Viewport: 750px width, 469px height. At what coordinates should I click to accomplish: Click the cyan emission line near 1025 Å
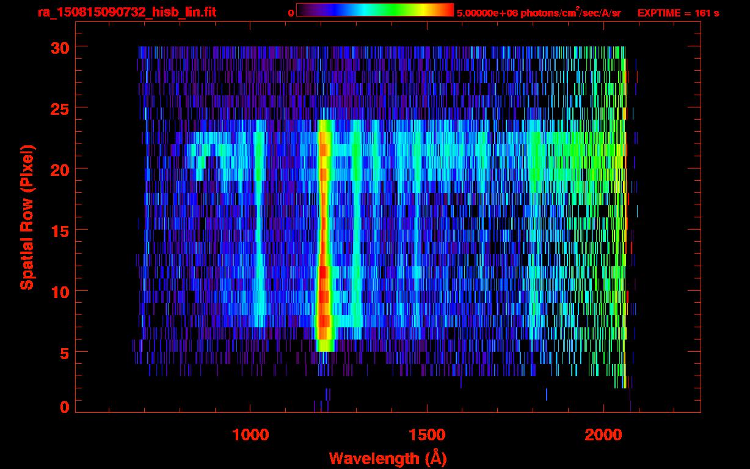[259, 223]
